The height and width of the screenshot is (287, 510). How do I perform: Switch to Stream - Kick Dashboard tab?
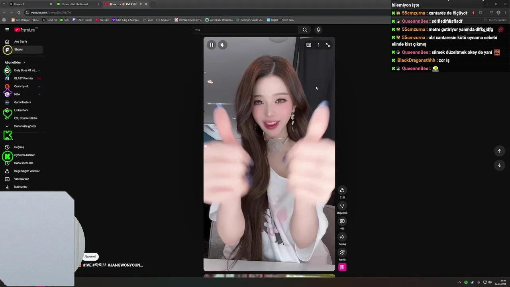(78, 4)
